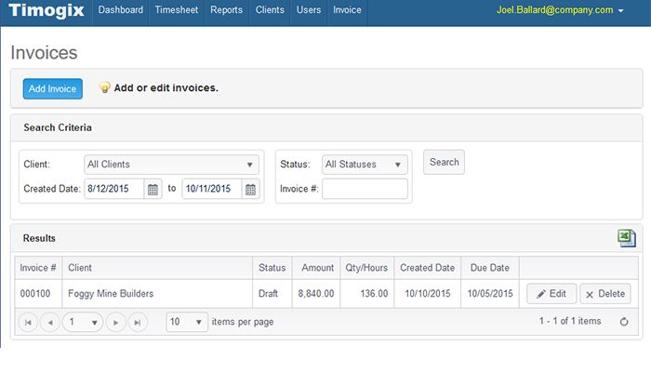This screenshot has height=372, width=651.
Task: Click the 10/11/2015 end date field
Action: tap(212, 189)
